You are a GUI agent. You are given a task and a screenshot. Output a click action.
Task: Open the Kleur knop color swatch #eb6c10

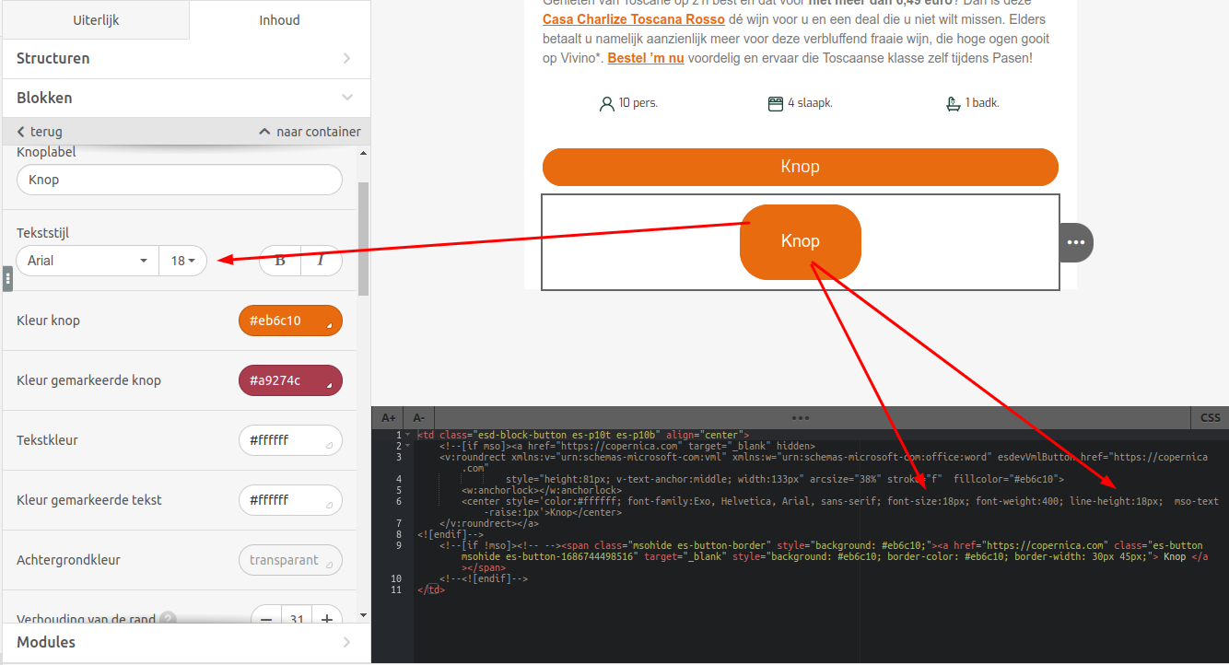click(290, 321)
